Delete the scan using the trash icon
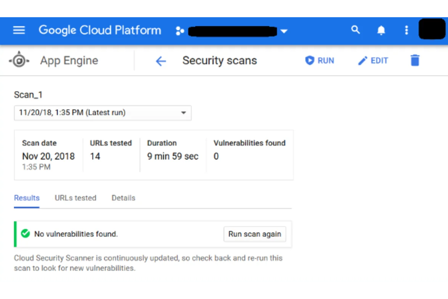The image size is (448, 299). 415,60
